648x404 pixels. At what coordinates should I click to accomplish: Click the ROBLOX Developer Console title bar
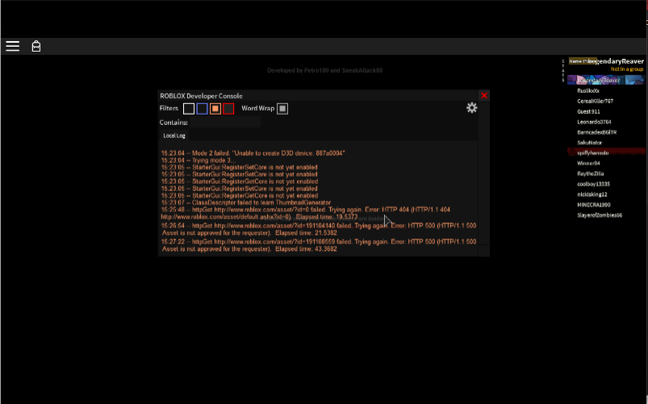tap(318, 95)
